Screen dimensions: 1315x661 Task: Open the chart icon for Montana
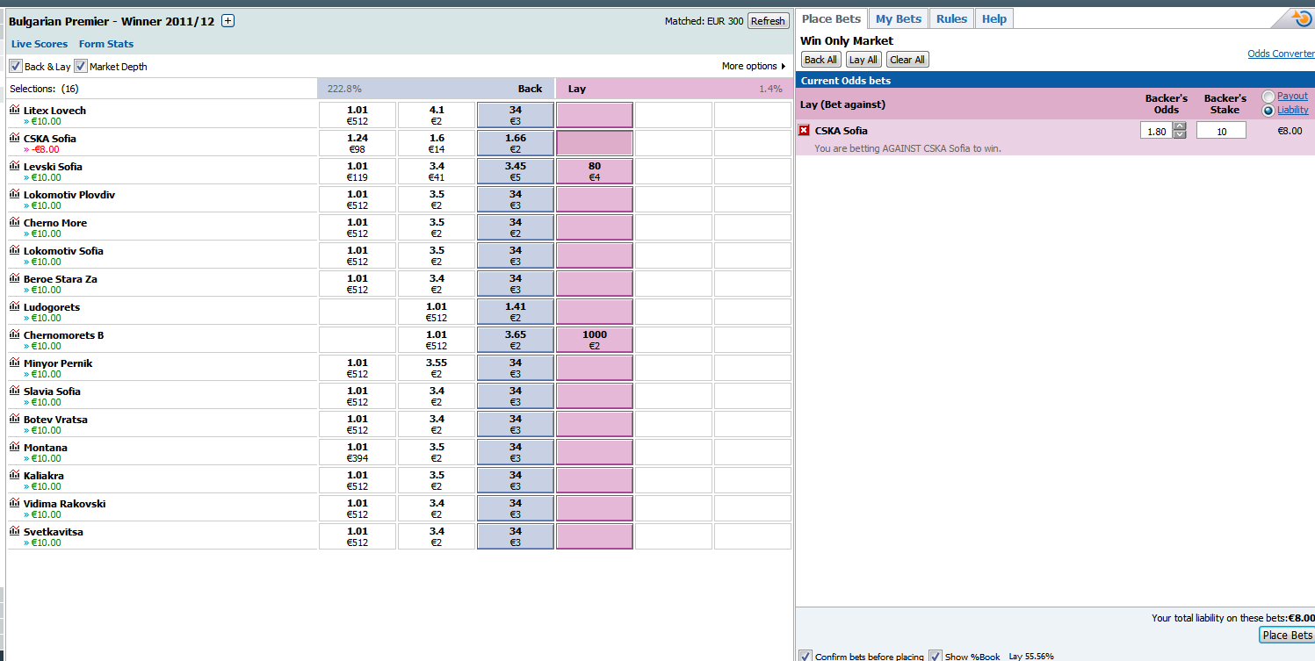[14, 448]
